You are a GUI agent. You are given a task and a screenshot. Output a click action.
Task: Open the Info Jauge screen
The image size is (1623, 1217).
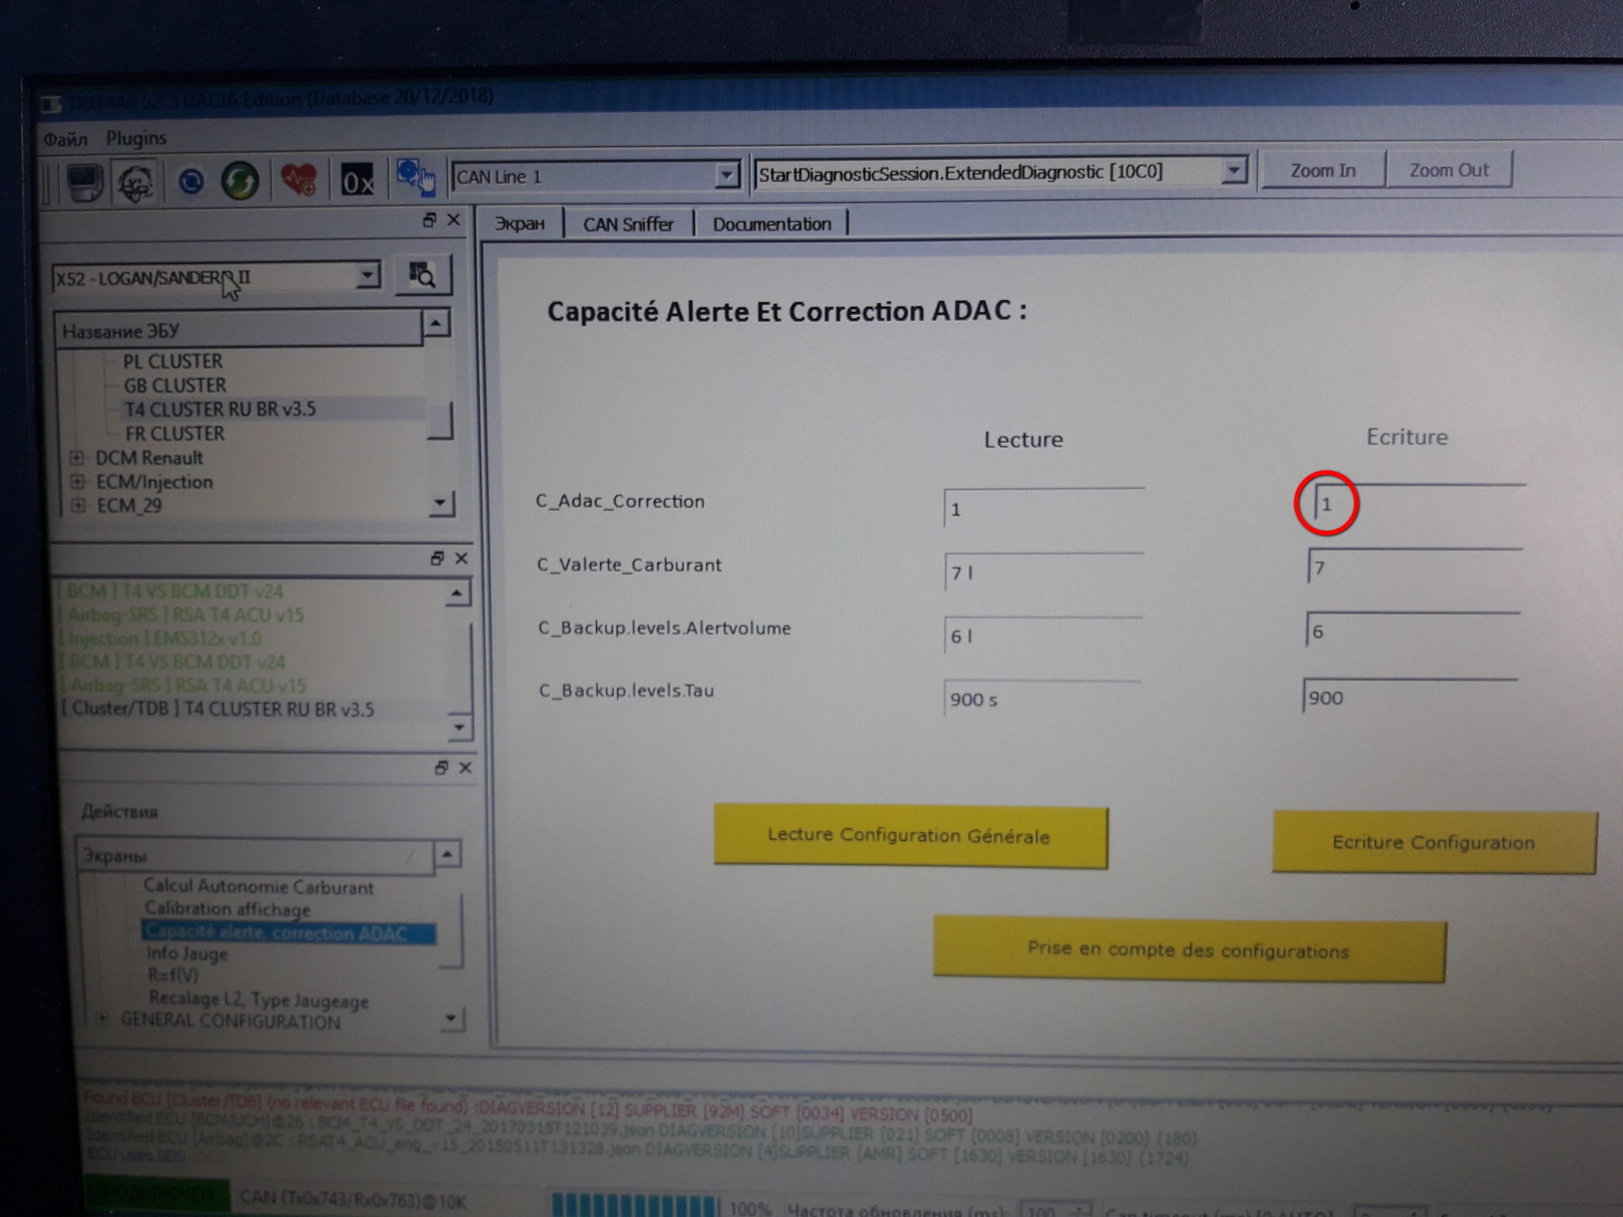(187, 954)
